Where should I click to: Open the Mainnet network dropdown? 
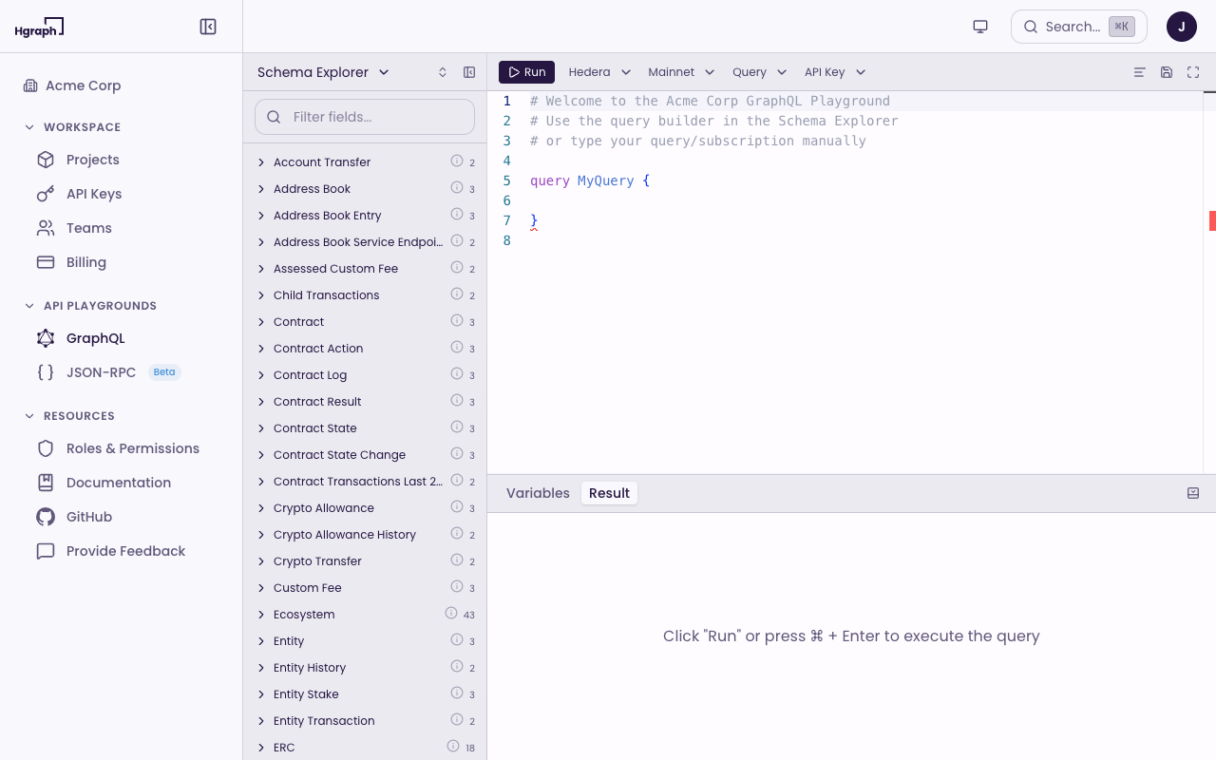680,71
